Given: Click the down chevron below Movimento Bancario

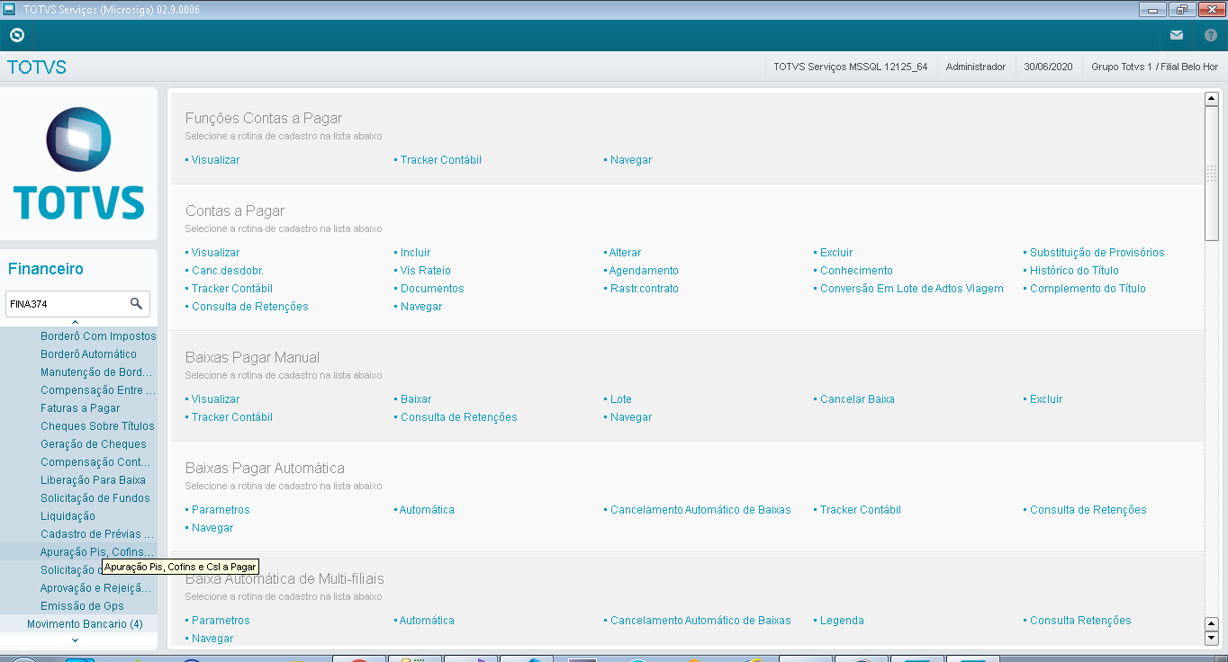Looking at the screenshot, I should point(75,640).
